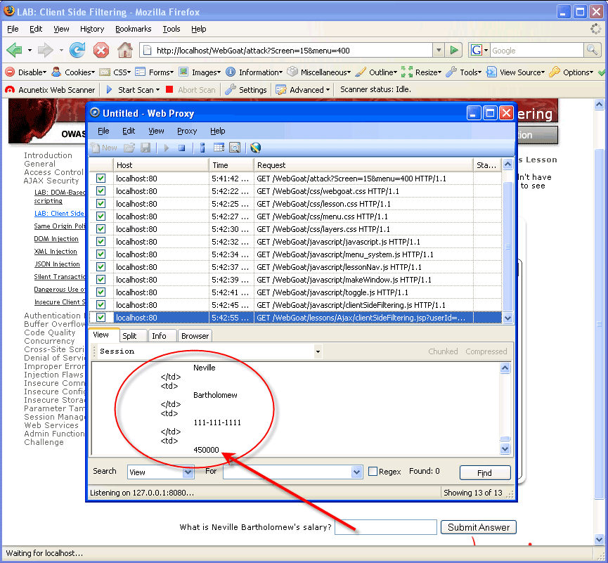The height and width of the screenshot is (563, 608).
Task: Click the red Stop loading icon
Action: click(101, 51)
